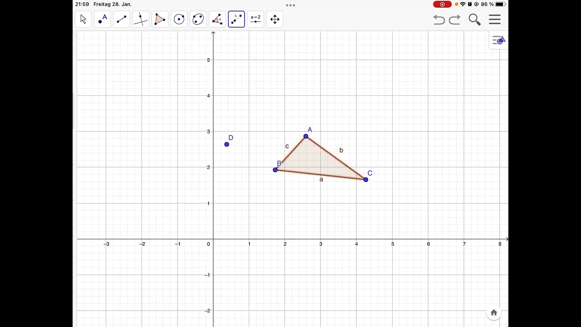Tap the iPad multitasking three-dots control

click(x=290, y=5)
